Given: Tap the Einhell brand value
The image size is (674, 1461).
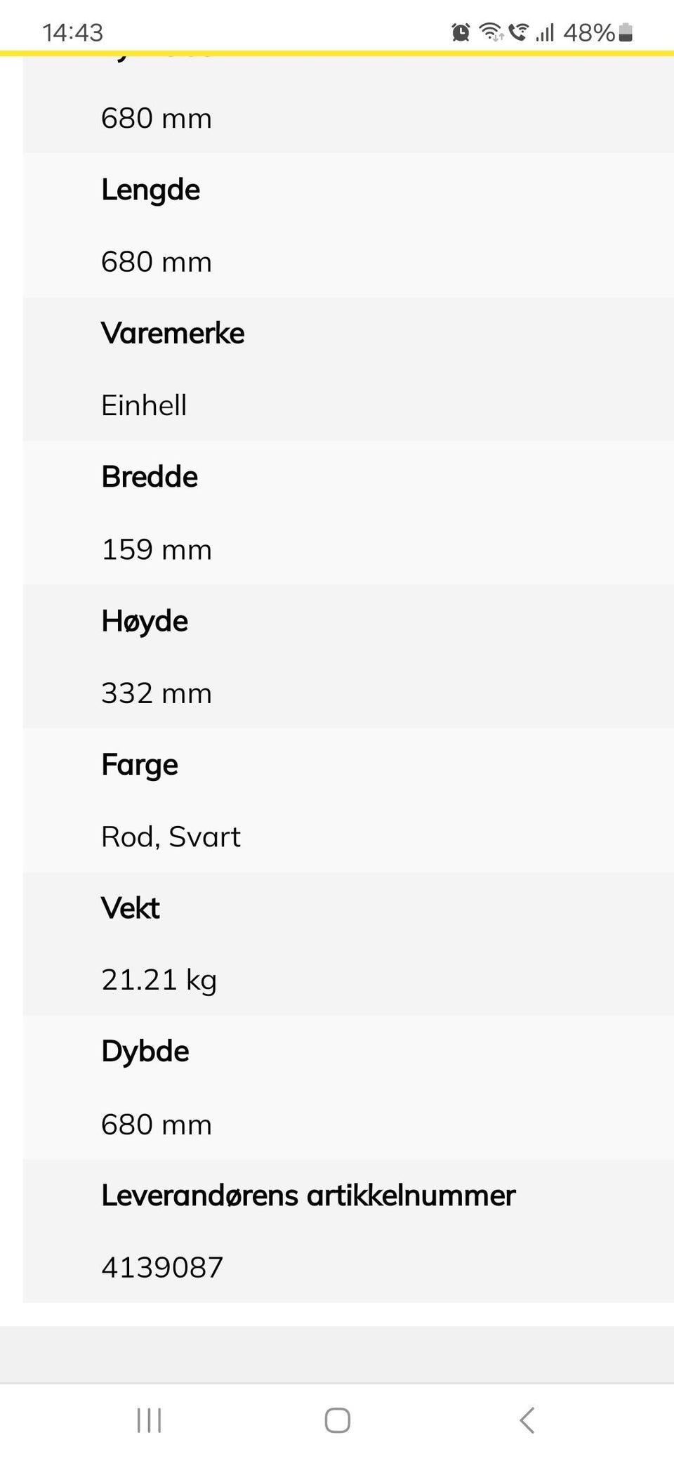Looking at the screenshot, I should click(x=144, y=405).
